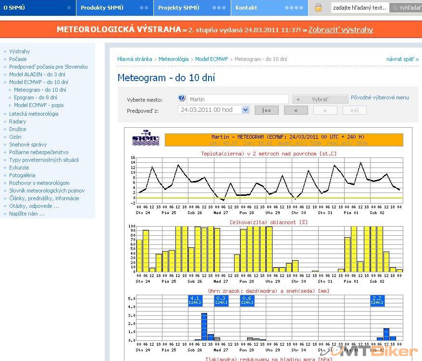
Task: Click the Pôvodné výberové menu link
Action: click(x=380, y=97)
